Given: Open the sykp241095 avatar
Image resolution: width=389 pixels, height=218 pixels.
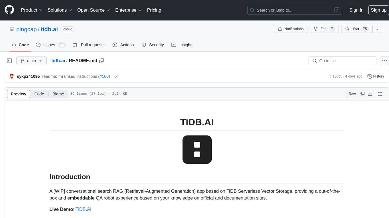Looking at the screenshot, I should (x=12, y=76).
